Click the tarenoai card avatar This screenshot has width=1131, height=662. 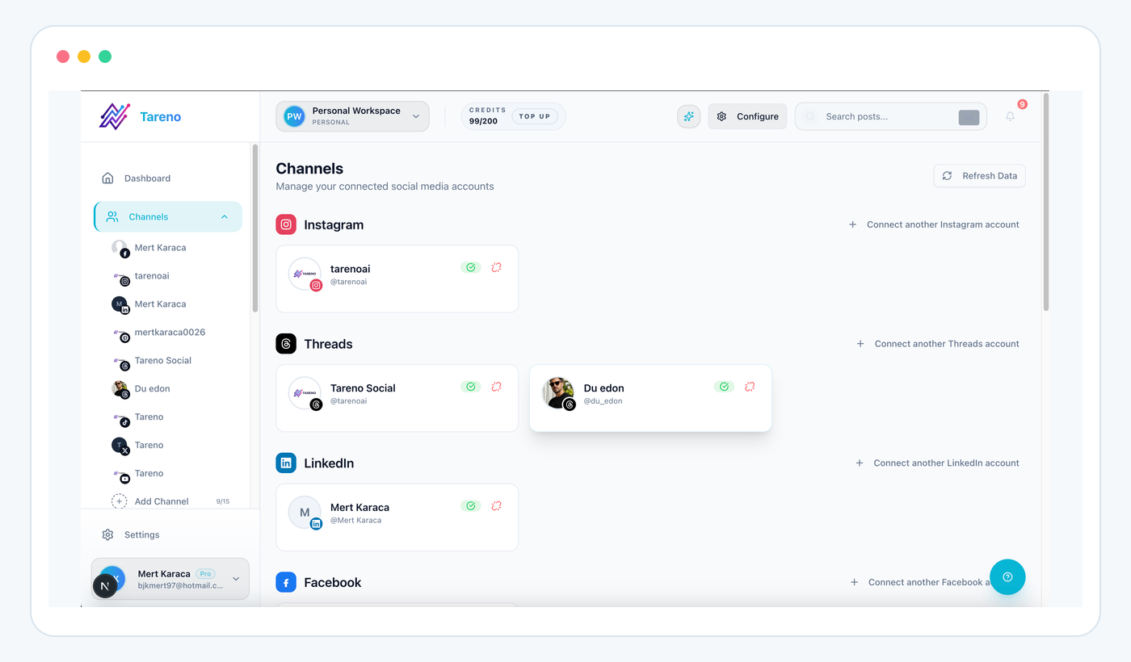[x=305, y=274]
